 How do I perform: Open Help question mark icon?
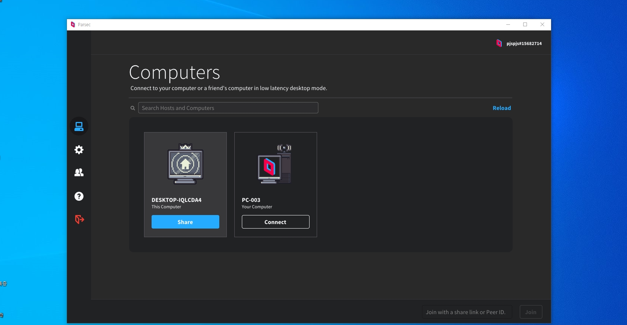point(79,196)
